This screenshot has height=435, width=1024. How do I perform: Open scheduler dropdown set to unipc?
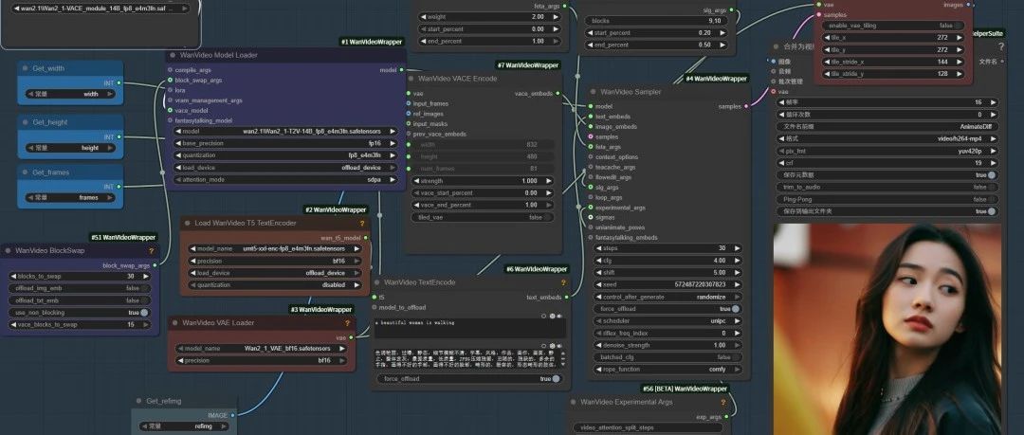click(x=668, y=321)
